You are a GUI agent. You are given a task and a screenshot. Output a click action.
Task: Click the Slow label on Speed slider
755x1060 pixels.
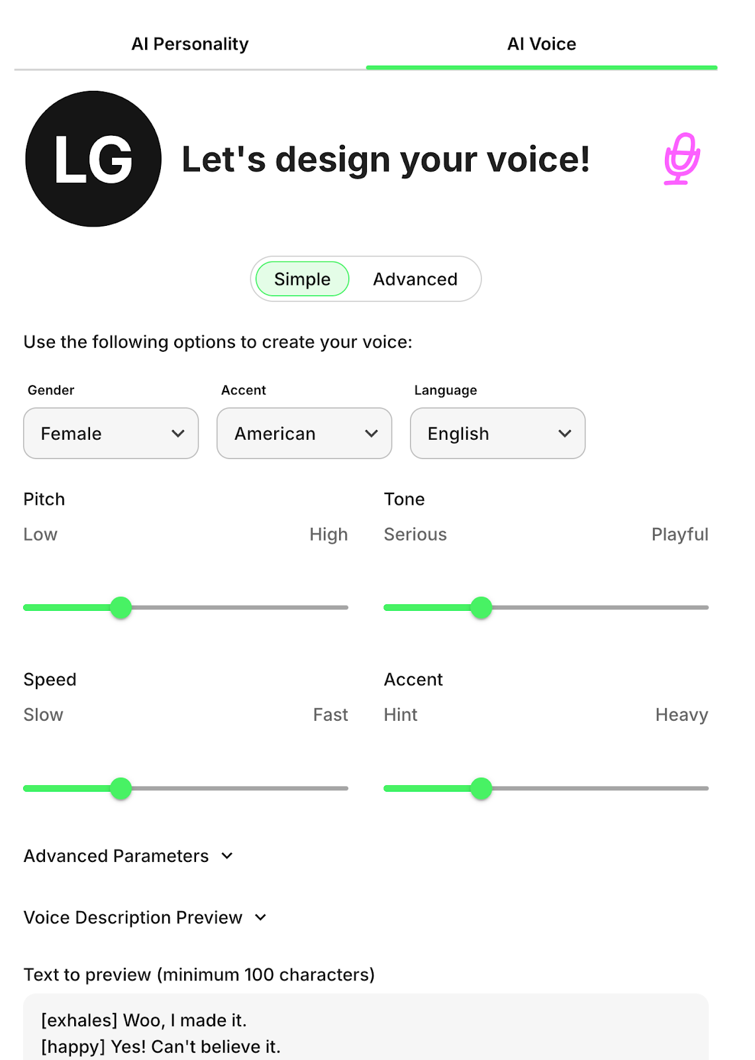point(43,714)
